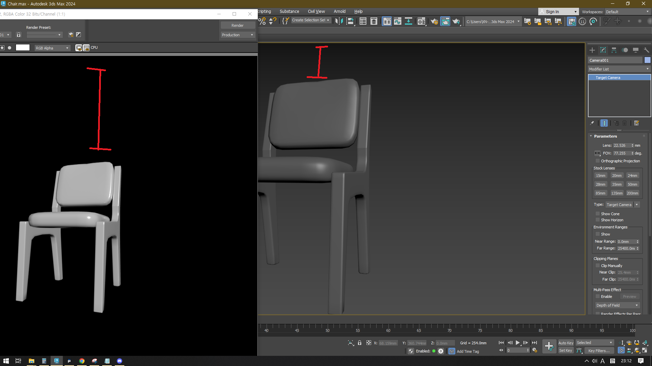Toggle Show End Result icon
The height and width of the screenshot is (366, 652).
[604, 123]
